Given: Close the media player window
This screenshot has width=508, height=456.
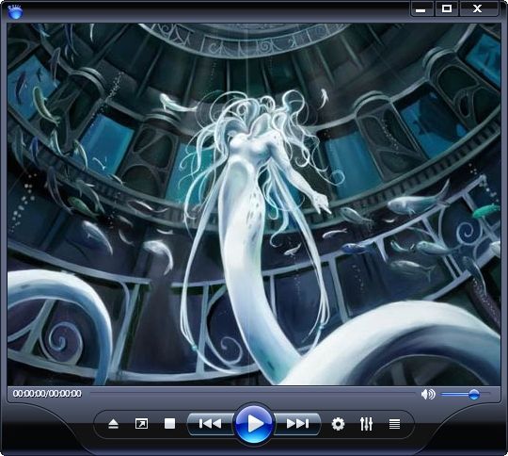Looking at the screenshot, I should (x=477, y=9).
